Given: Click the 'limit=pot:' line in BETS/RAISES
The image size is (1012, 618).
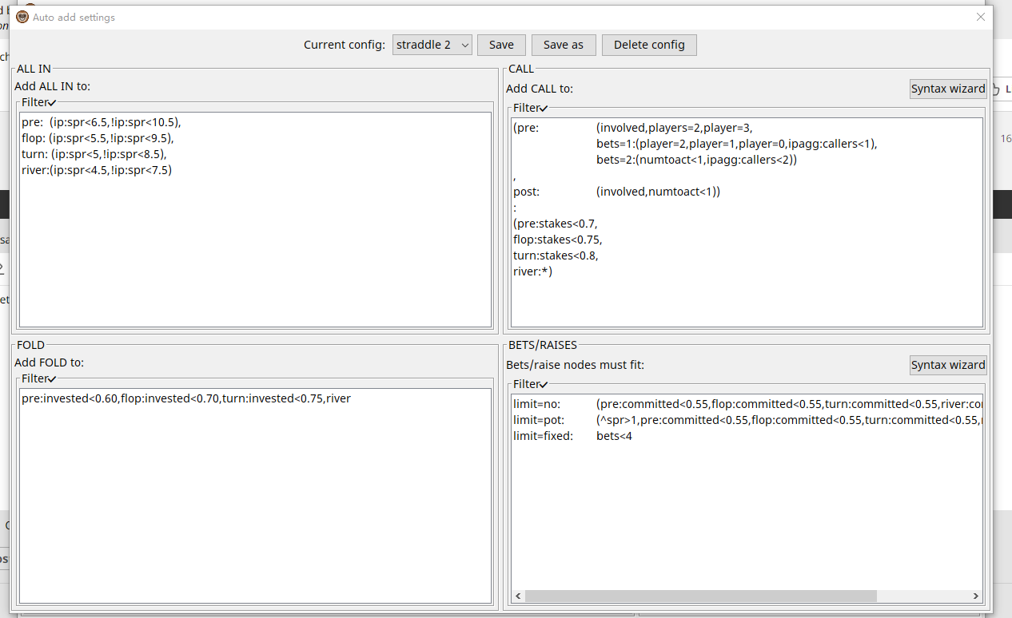Looking at the screenshot, I should [x=747, y=420].
